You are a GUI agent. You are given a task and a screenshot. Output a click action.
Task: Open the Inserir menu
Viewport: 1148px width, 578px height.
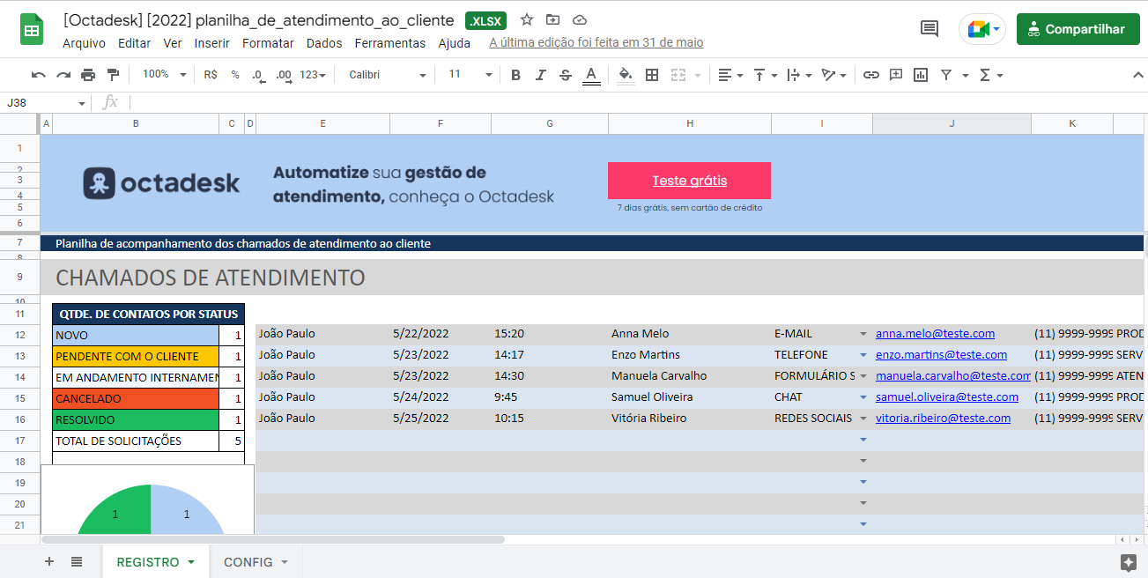pyautogui.click(x=211, y=42)
